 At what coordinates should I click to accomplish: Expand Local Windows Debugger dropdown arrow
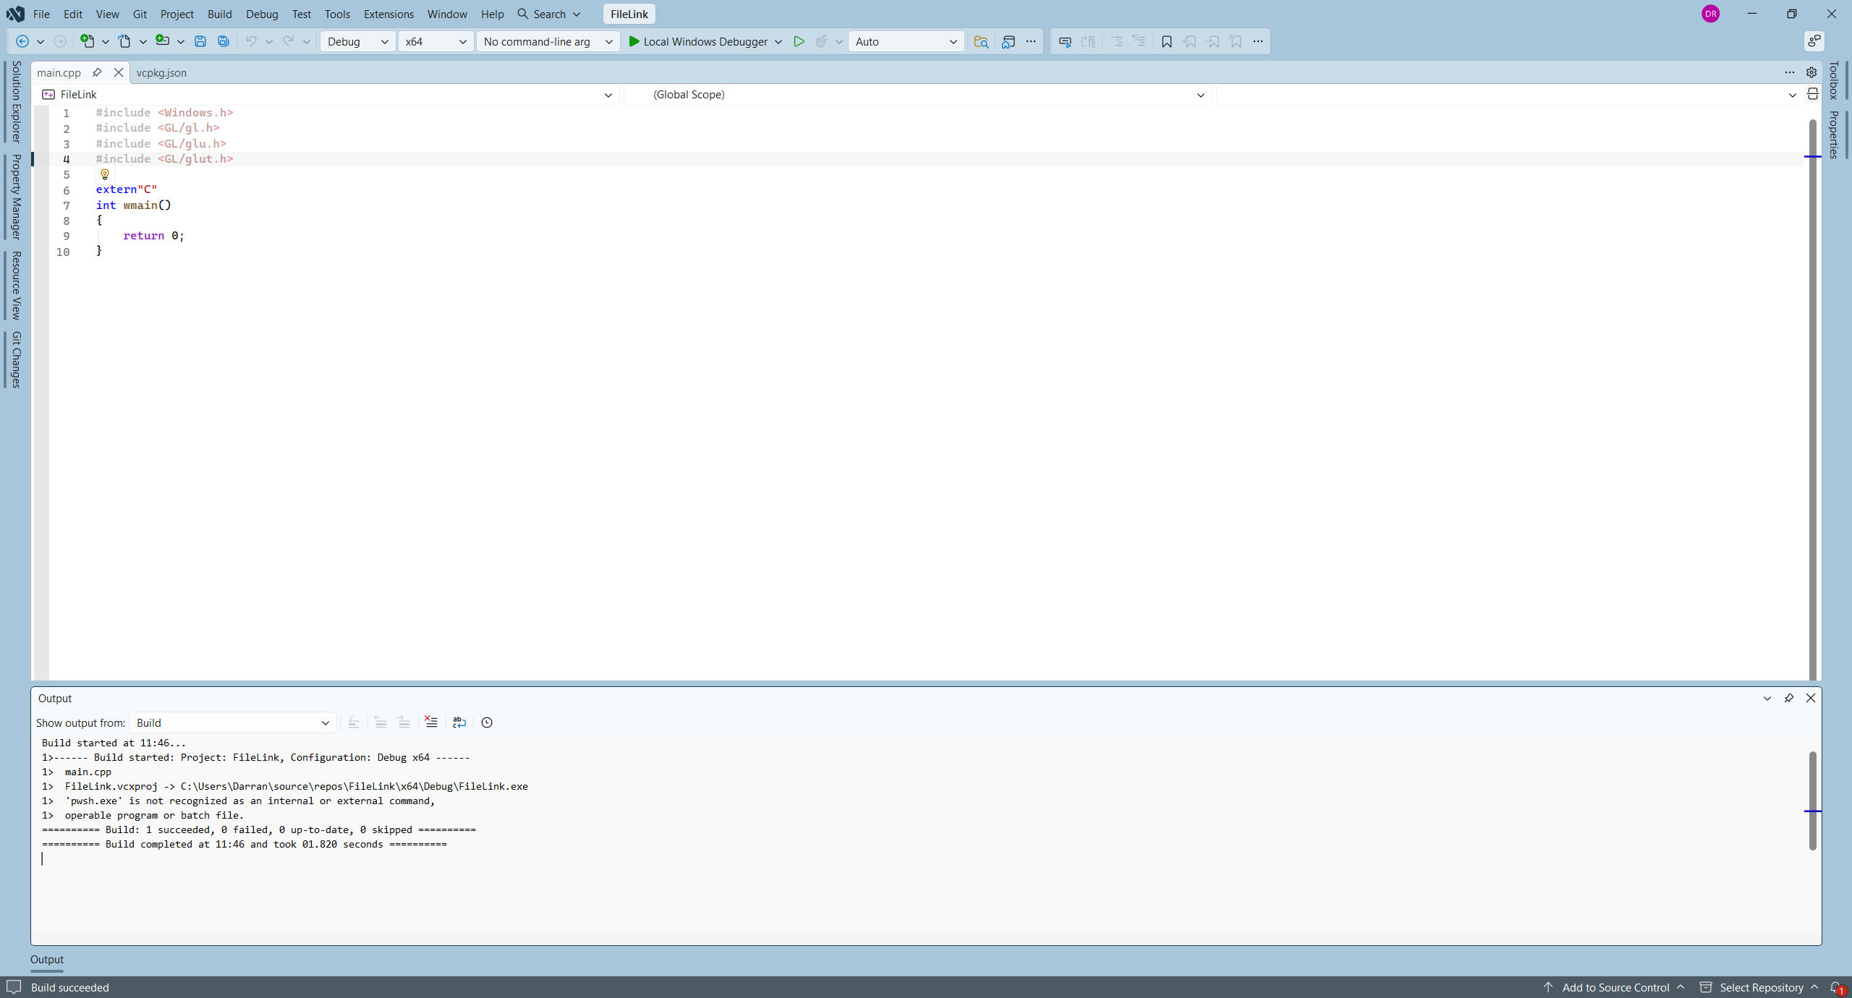click(x=778, y=41)
